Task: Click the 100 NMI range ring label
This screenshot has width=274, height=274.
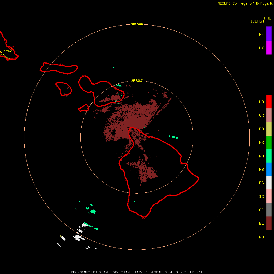Action: pyautogui.click(x=137, y=24)
